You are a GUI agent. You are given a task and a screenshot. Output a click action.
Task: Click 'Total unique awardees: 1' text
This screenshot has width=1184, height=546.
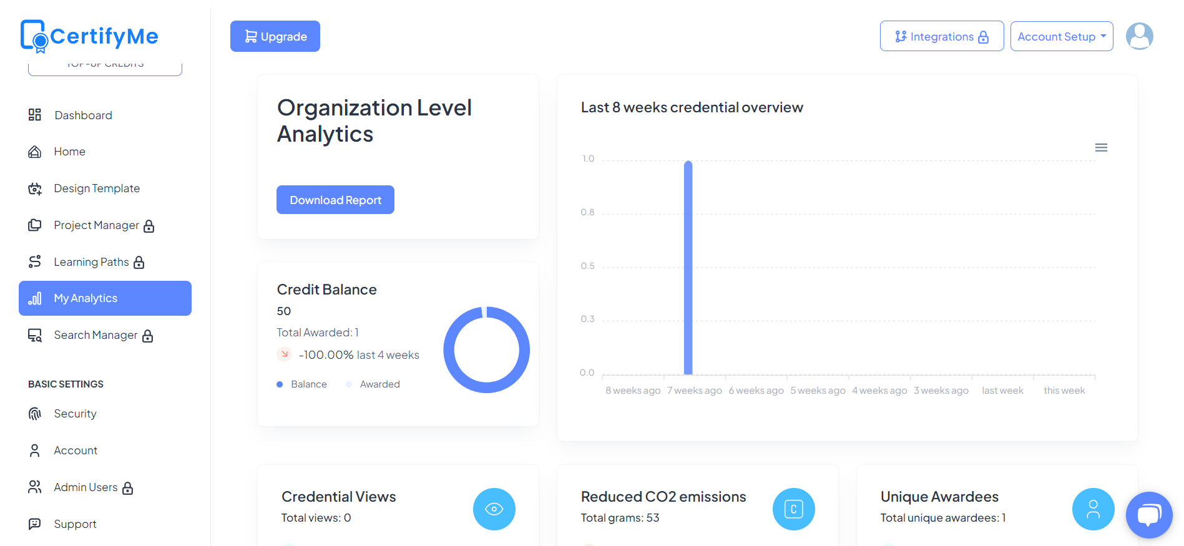click(943, 518)
